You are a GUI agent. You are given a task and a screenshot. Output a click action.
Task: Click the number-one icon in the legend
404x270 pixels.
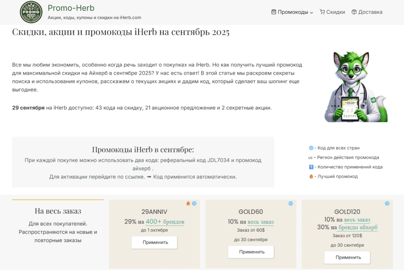(x=311, y=167)
